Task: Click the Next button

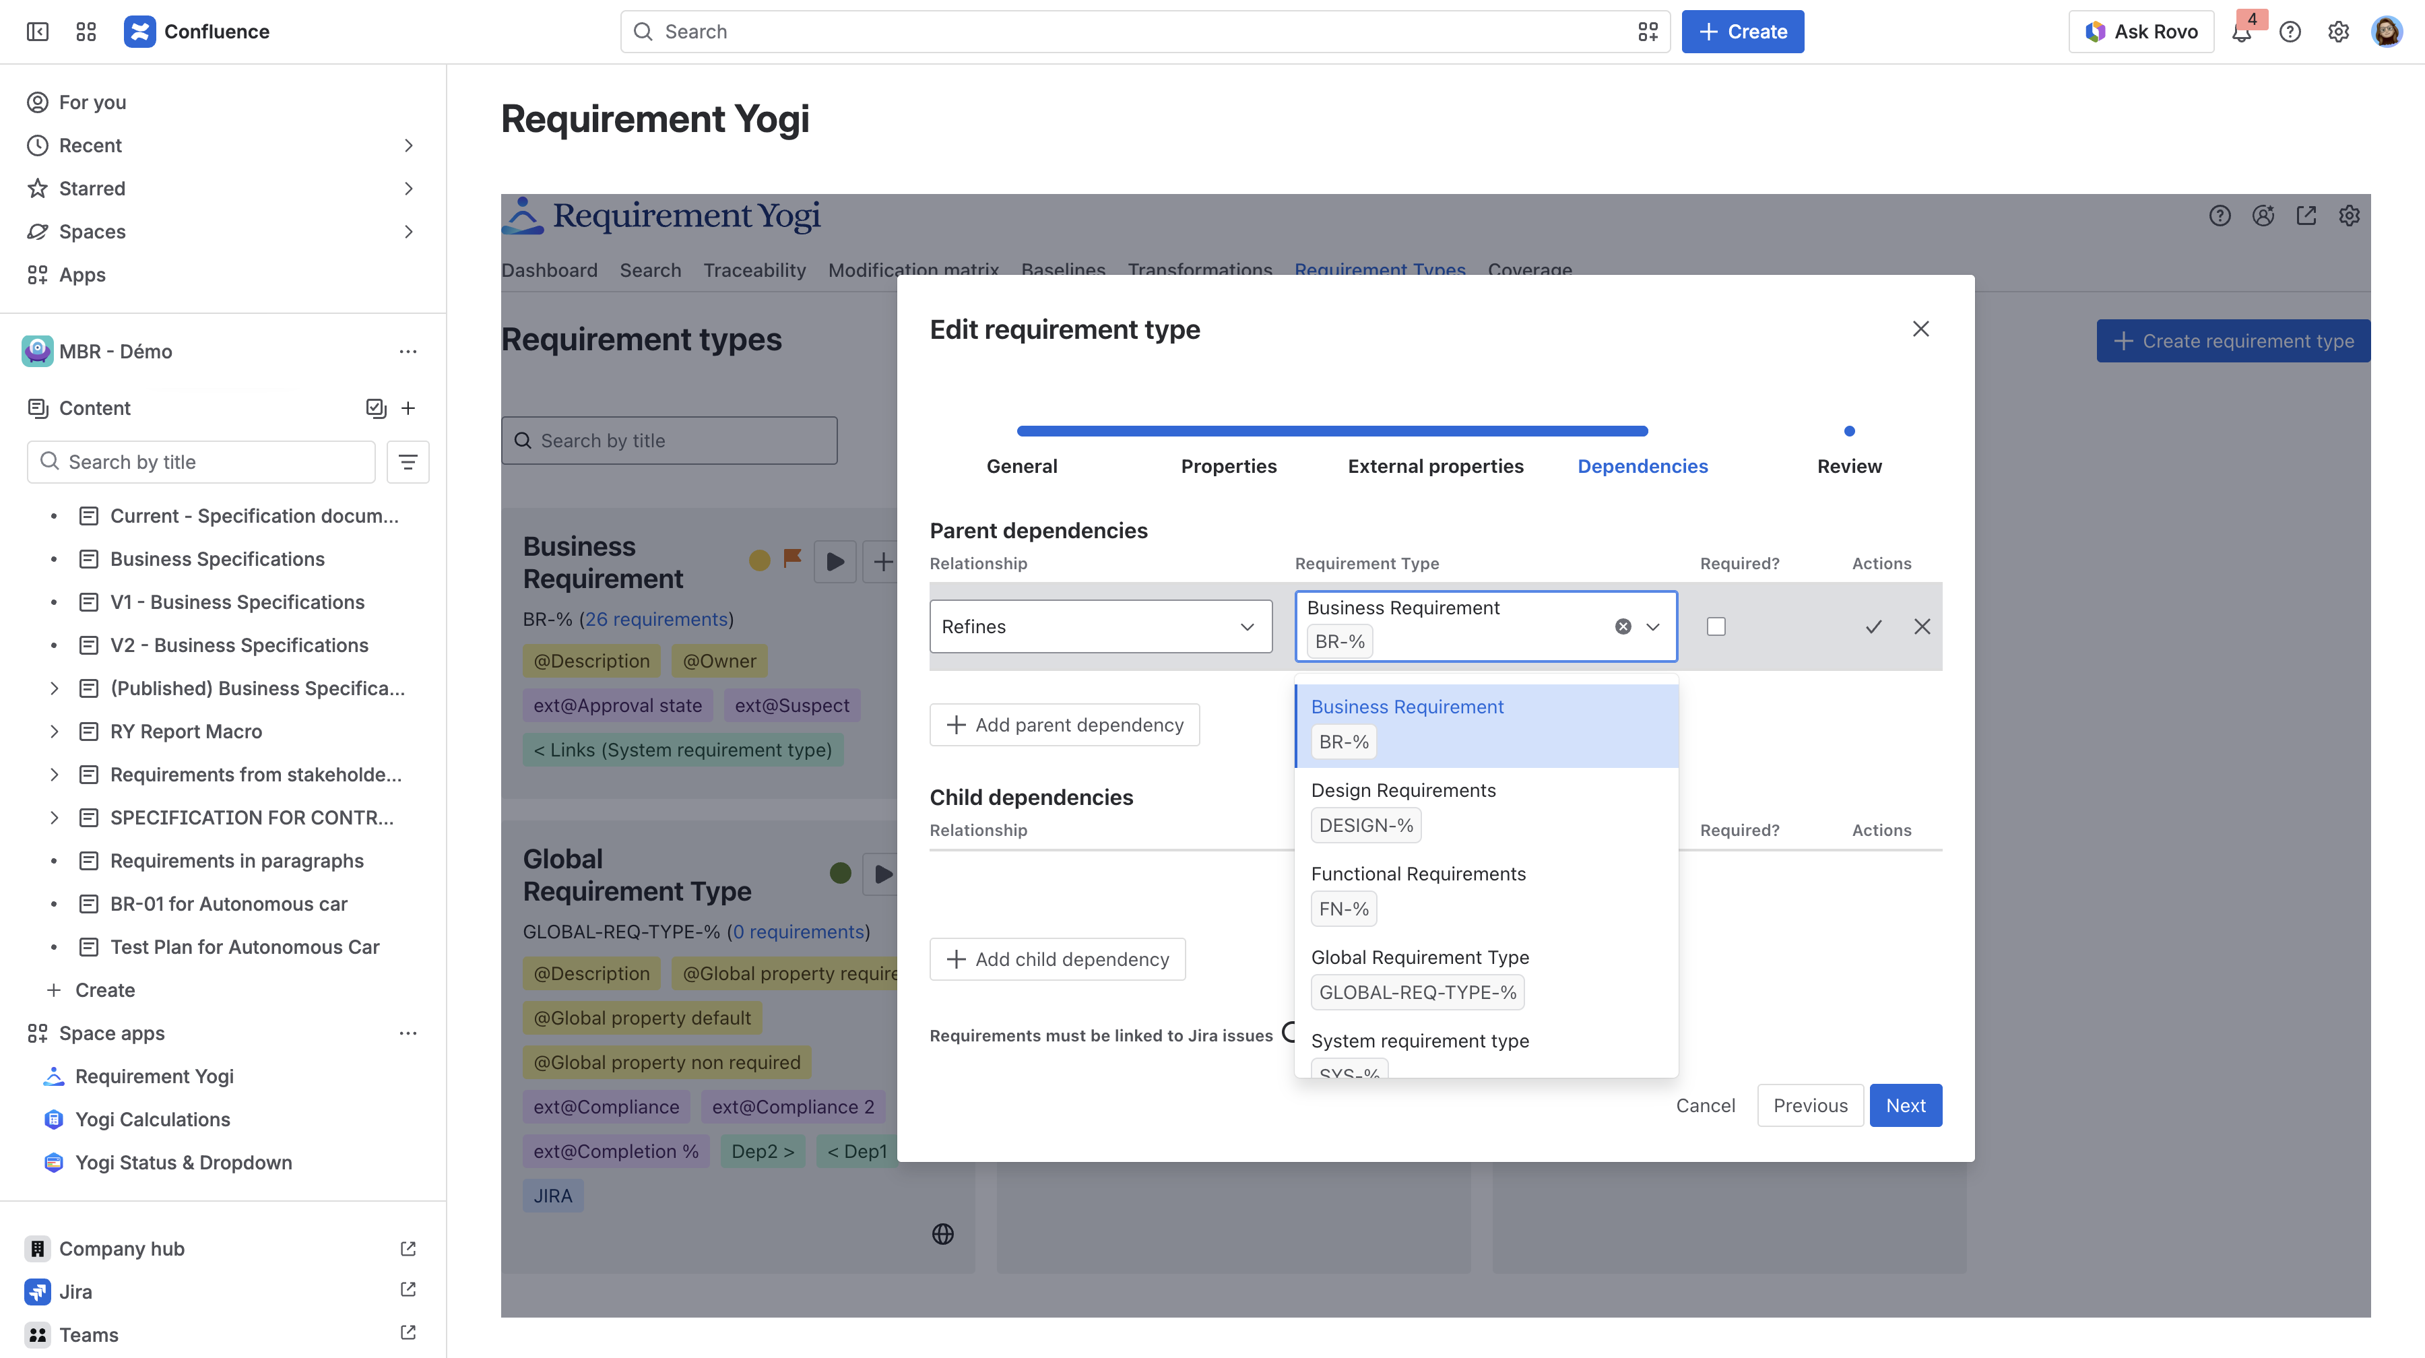Action: [1906, 1105]
